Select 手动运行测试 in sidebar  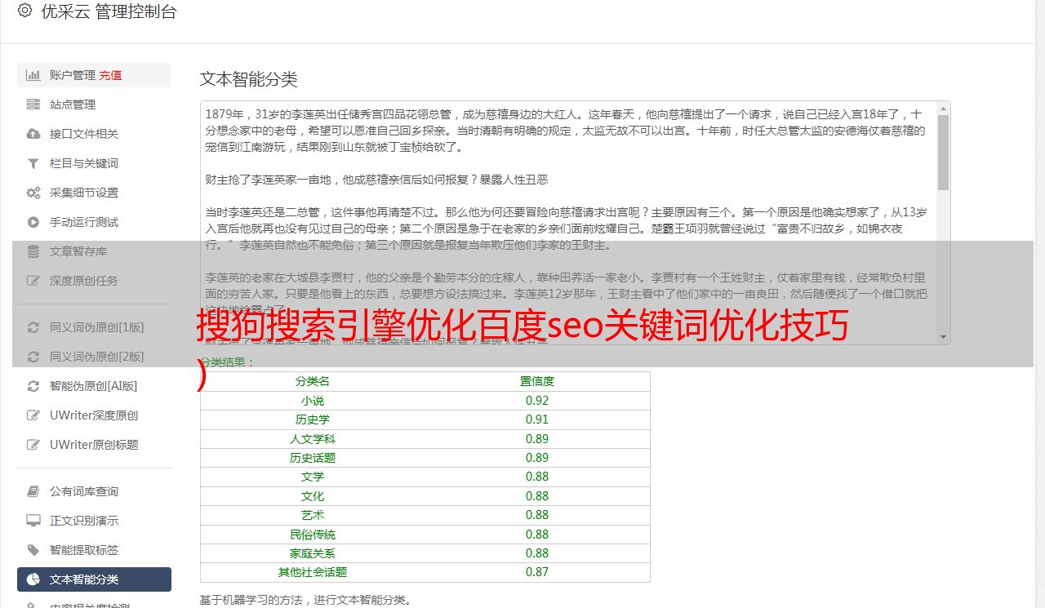(x=94, y=222)
